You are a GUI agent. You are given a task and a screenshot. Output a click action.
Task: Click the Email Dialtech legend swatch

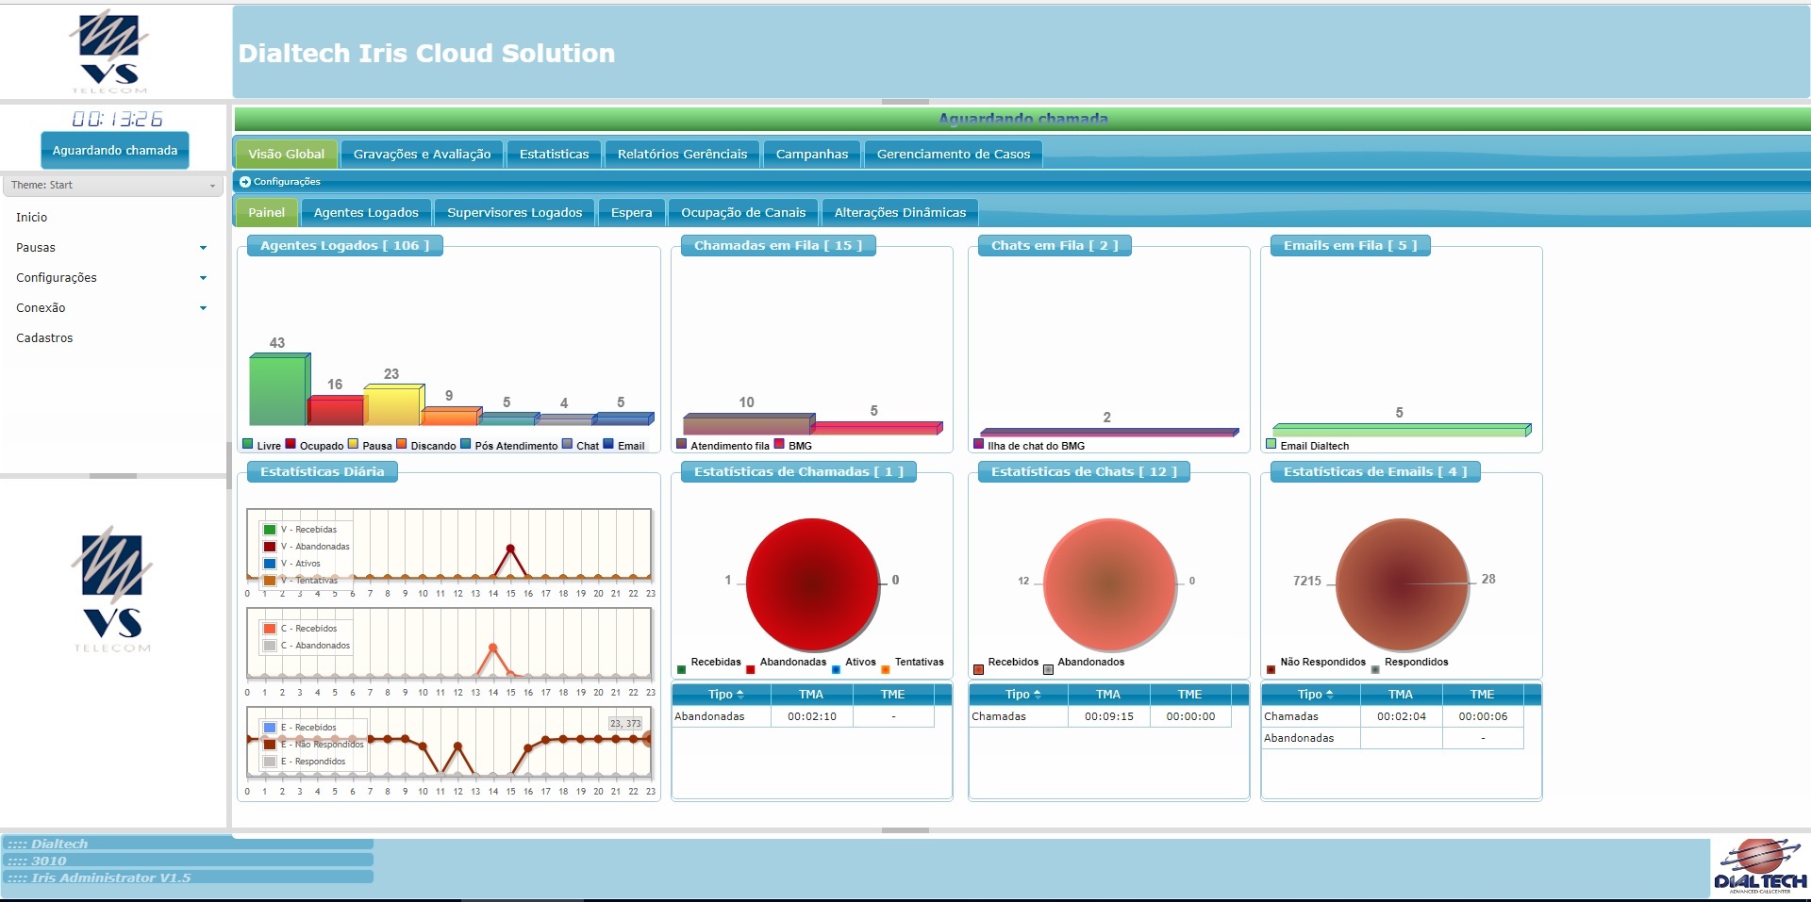click(1271, 444)
